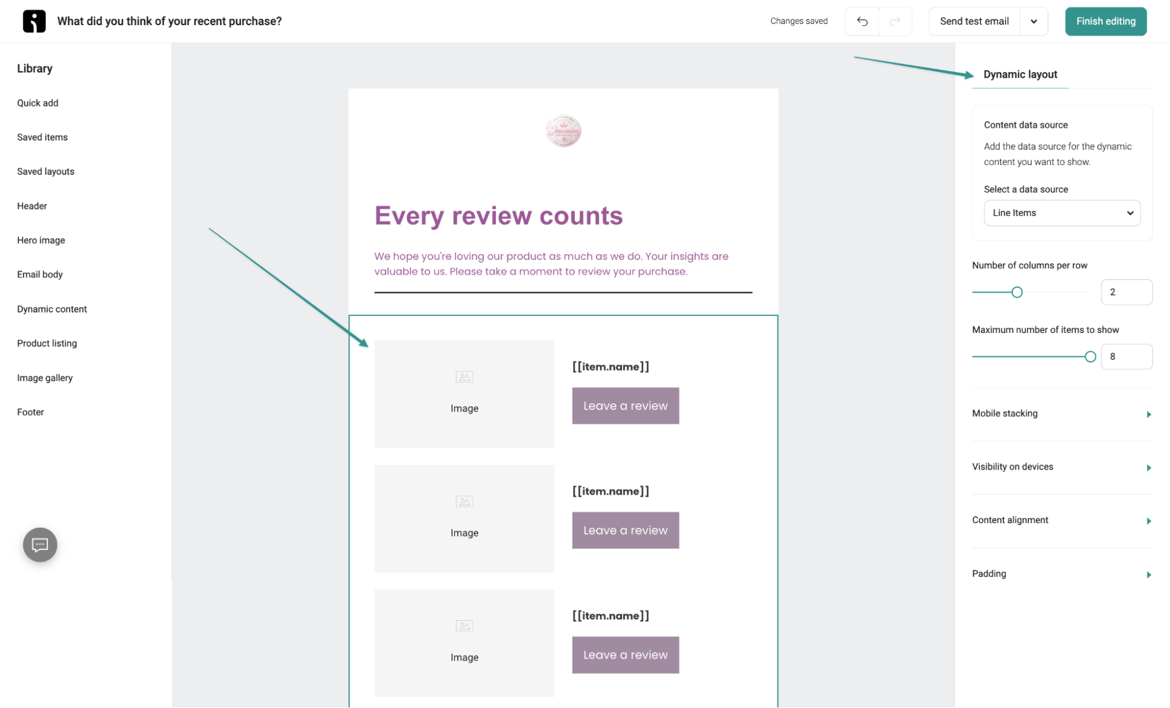This screenshot has height=708, width=1170.
Task: Open Product listing in Library
Action: pos(47,343)
